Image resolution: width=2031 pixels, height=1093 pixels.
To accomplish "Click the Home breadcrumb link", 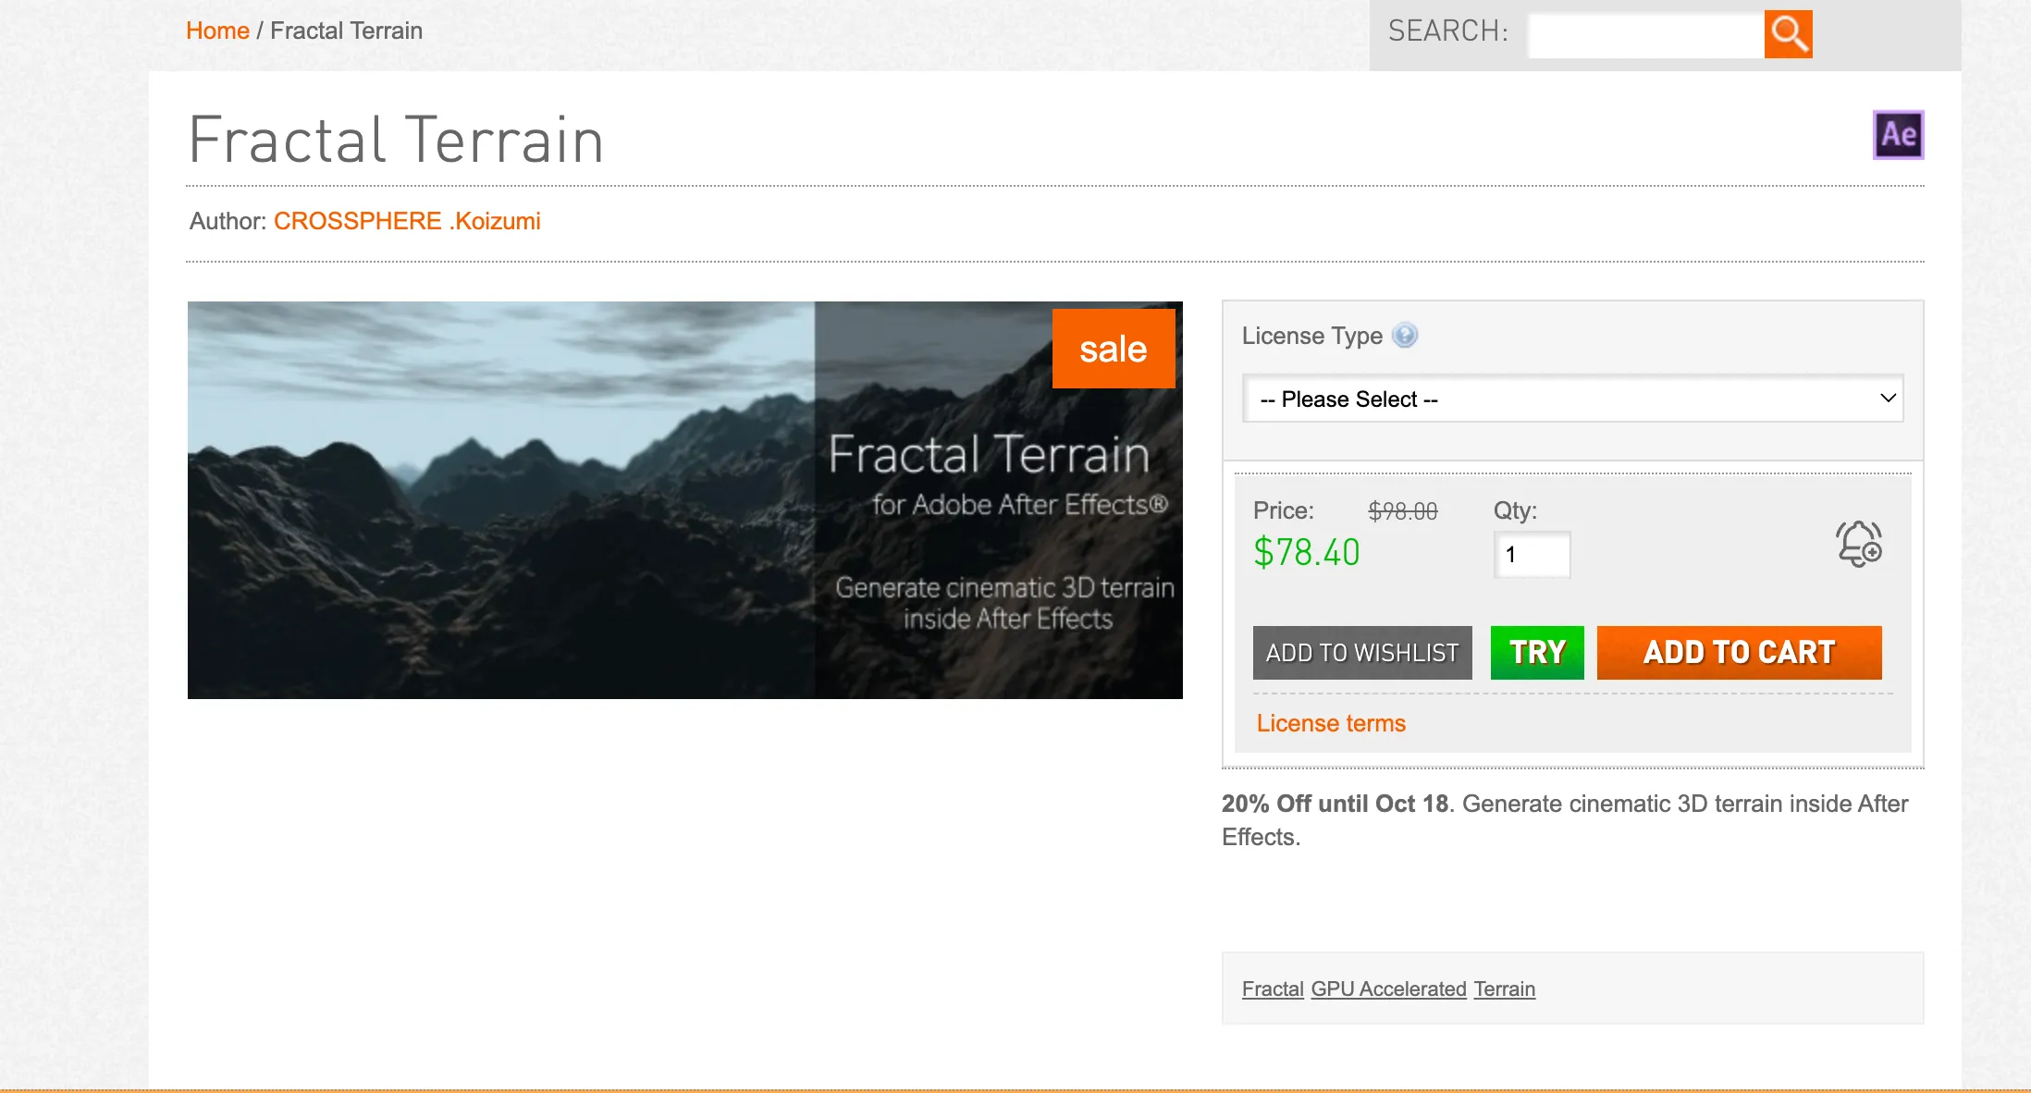I will click(217, 31).
